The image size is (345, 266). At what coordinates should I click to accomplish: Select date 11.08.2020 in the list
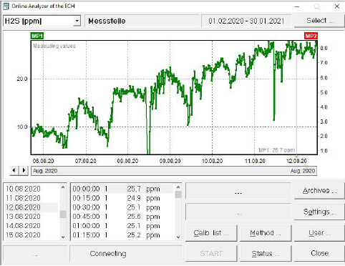[x=31, y=198]
